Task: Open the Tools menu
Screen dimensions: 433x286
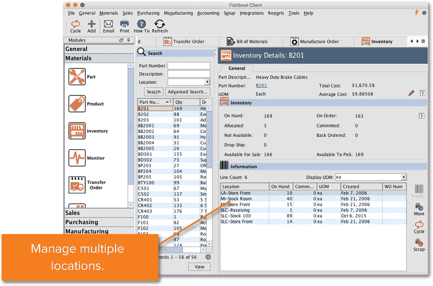Action: point(294,13)
